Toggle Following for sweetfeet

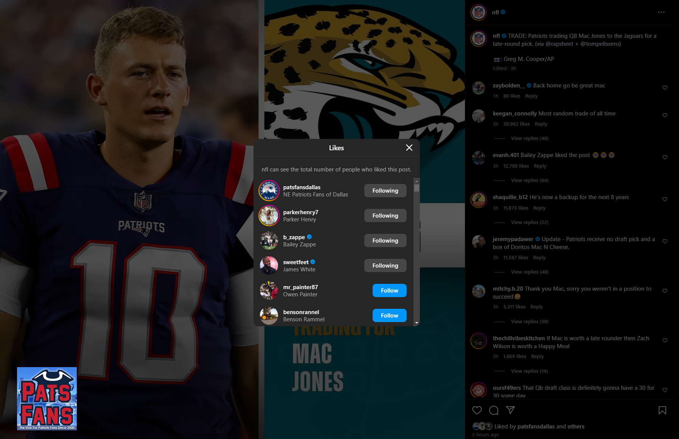point(385,265)
